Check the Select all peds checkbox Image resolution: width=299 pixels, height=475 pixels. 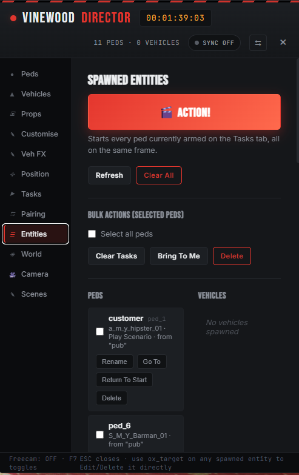[92, 234]
